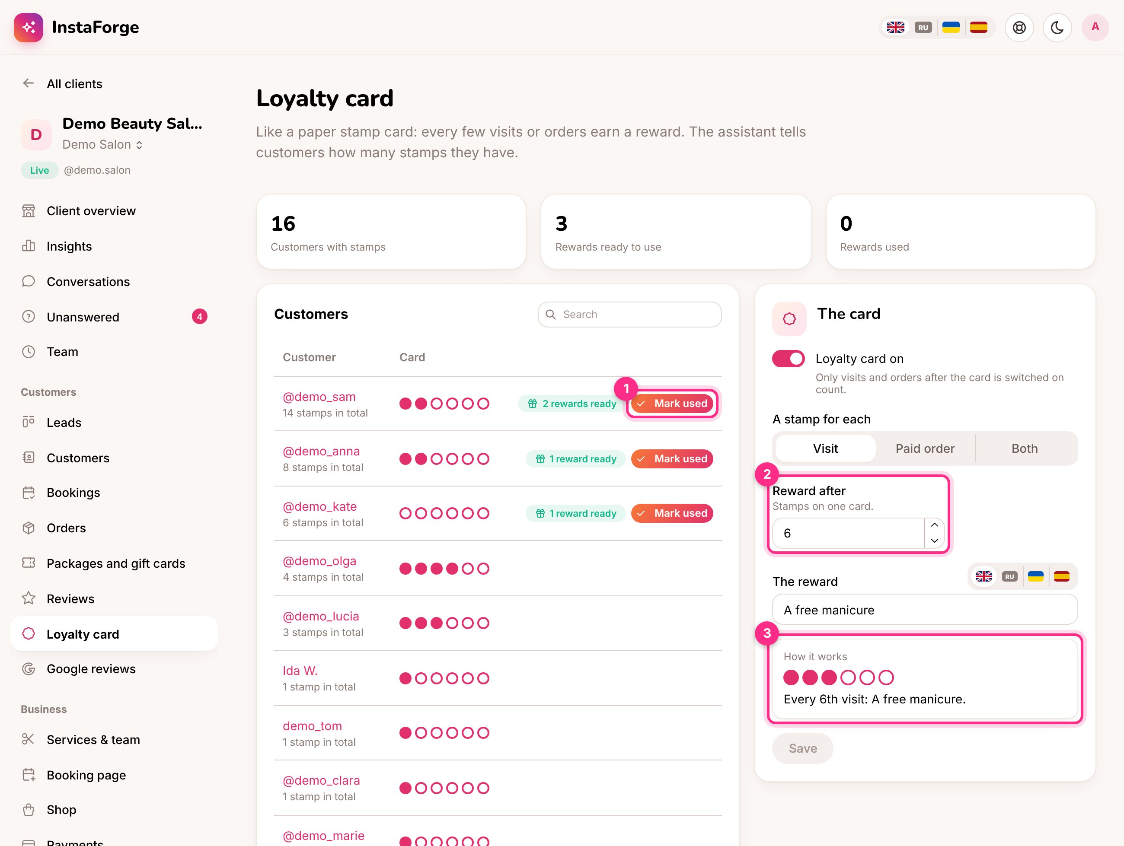Open the help lifebuoy icon

pyautogui.click(x=1019, y=27)
